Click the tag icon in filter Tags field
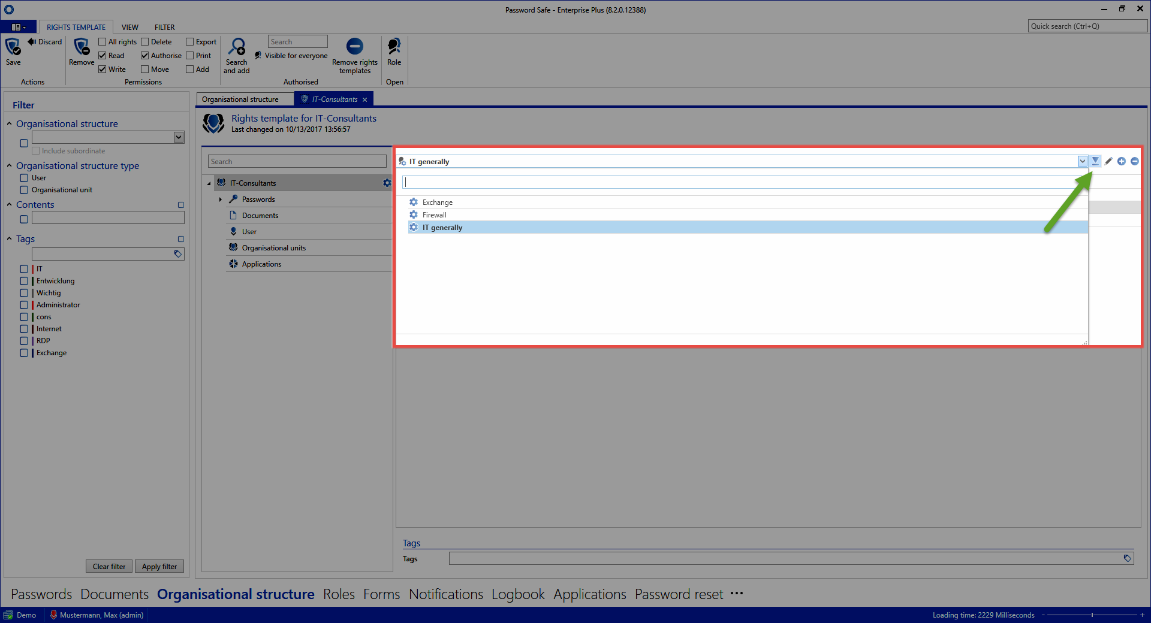 [177, 254]
